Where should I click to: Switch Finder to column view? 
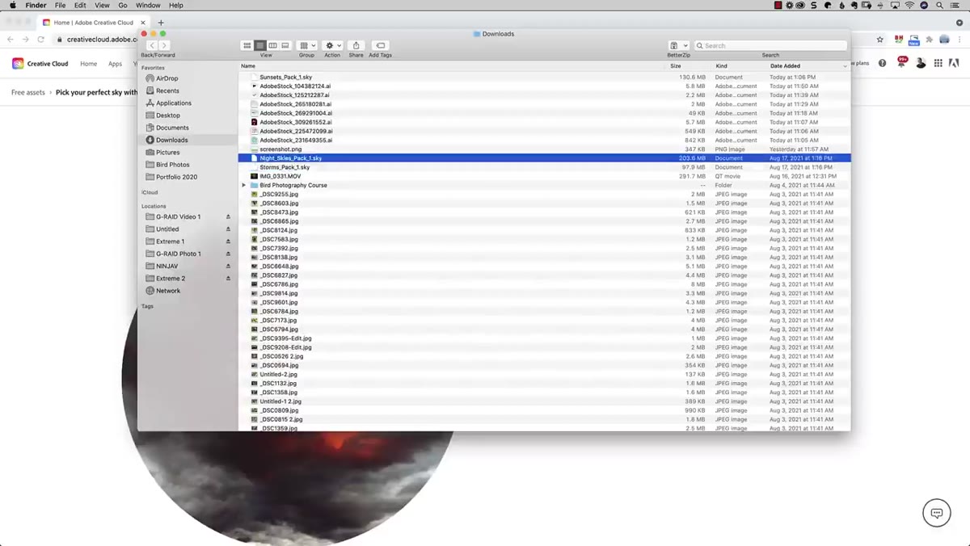(272, 46)
